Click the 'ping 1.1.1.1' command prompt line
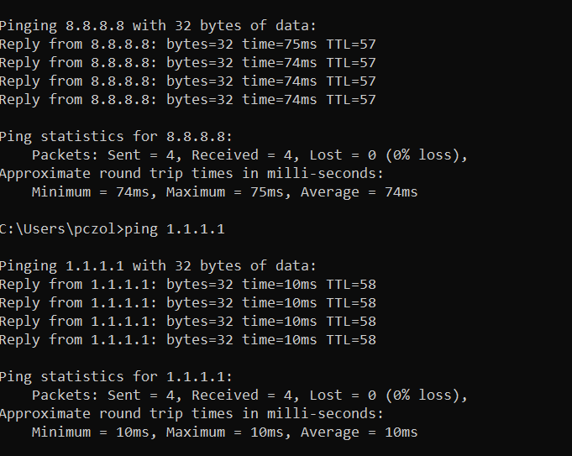572x456 pixels. click(x=112, y=229)
